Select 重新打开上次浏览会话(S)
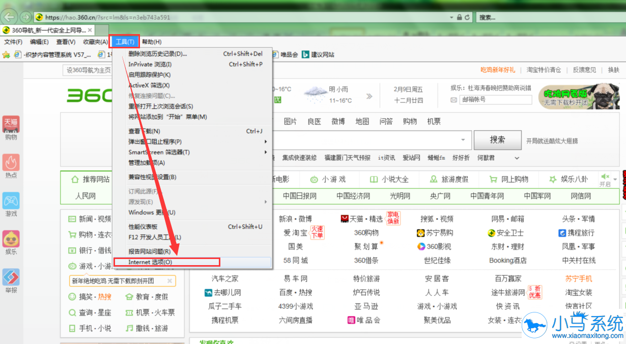The height and width of the screenshot is (344, 626). click(192, 106)
